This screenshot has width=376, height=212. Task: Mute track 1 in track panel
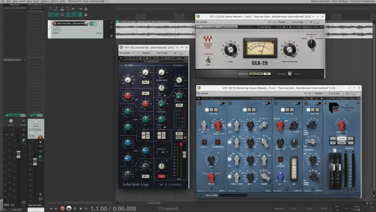click(x=111, y=23)
